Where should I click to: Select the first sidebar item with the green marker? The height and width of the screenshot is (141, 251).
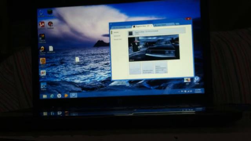pyautogui.click(x=116, y=33)
